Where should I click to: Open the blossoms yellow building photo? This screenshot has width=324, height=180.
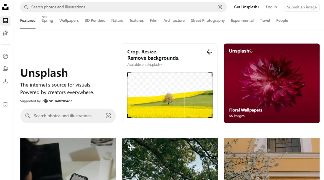272,159
